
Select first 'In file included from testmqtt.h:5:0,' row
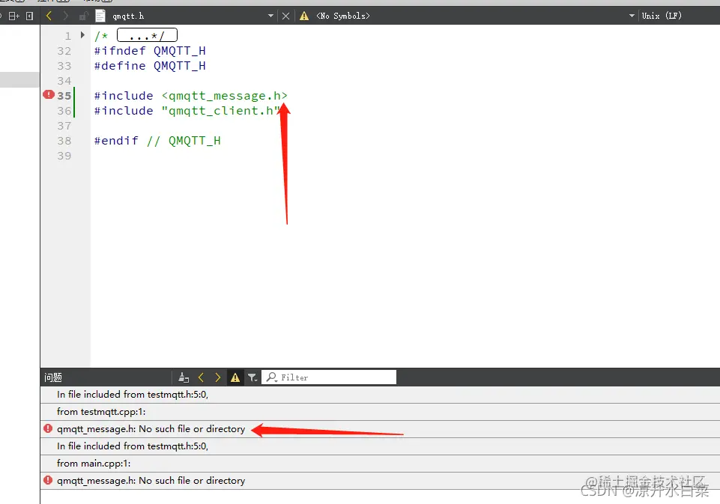[x=380, y=395]
